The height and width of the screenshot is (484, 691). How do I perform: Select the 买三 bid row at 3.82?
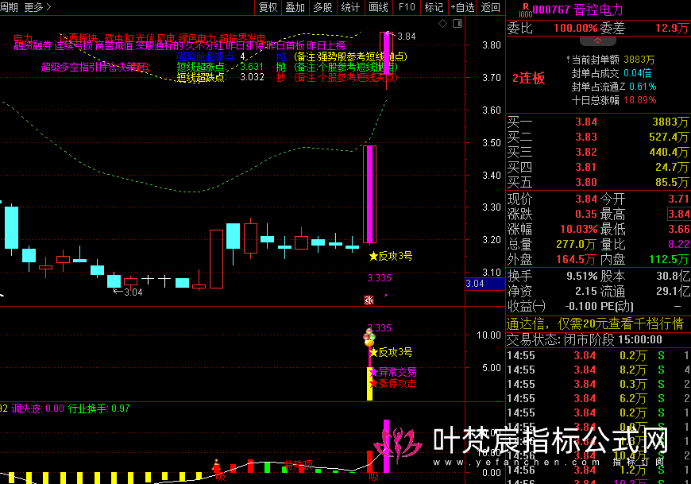[598, 152]
